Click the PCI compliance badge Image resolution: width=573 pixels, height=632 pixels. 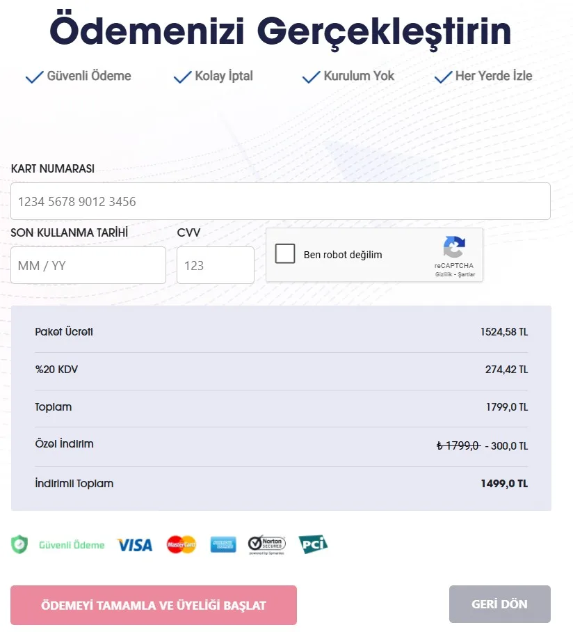[313, 544]
